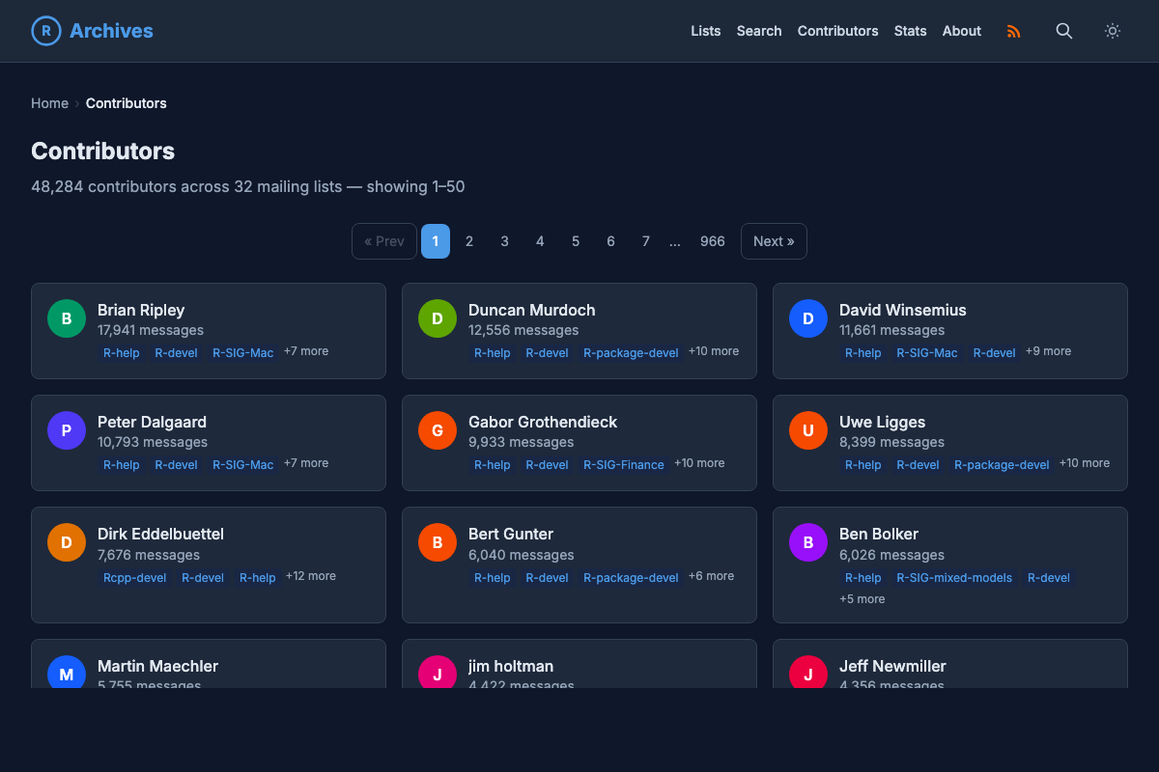Click Ben Bolker's violet avatar

click(808, 542)
